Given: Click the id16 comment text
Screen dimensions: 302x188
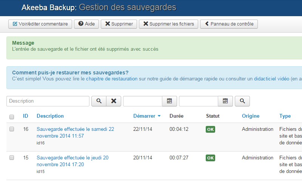Looking at the screenshot, I should pos(41,143).
